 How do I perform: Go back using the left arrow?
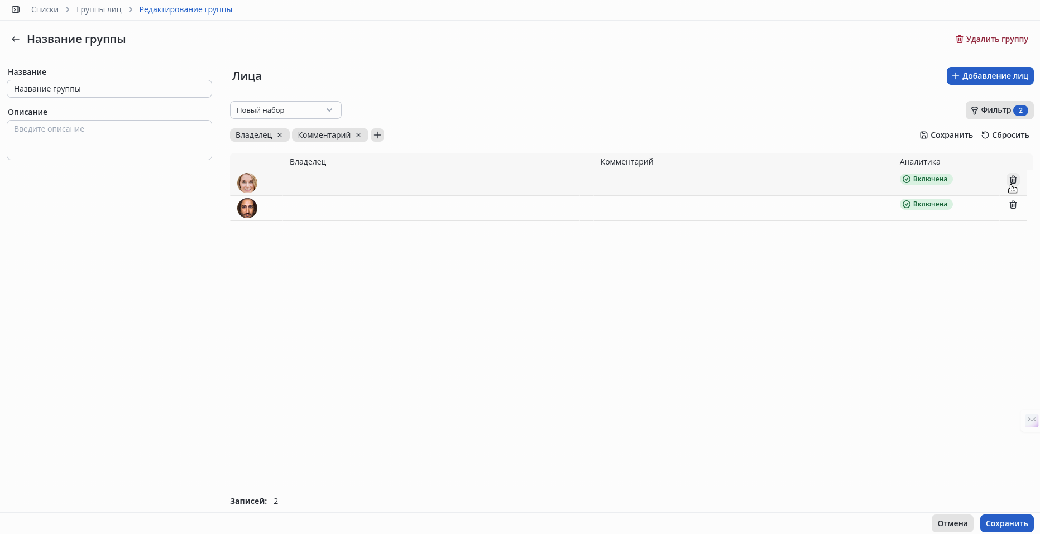click(x=16, y=39)
